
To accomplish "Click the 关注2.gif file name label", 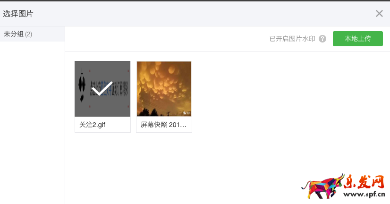I will click(92, 125).
